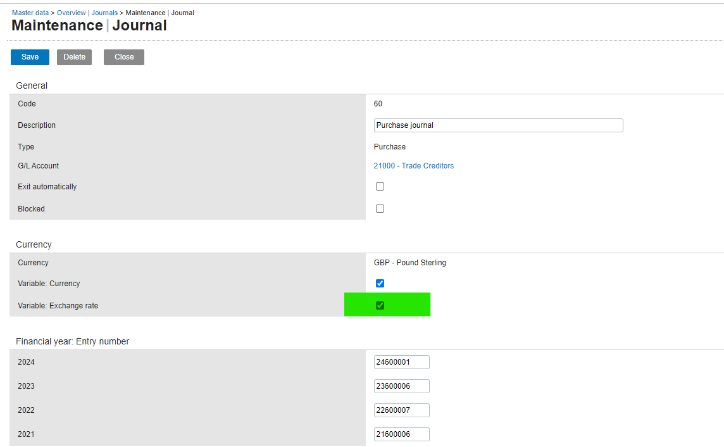Click the 2022 financial year label

[x=27, y=410]
